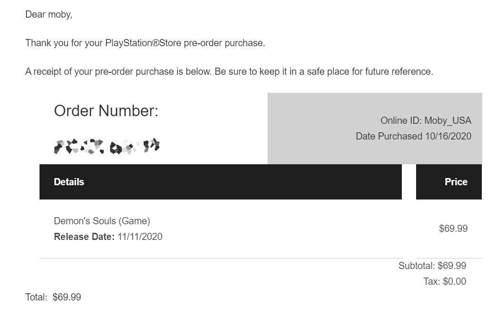
Task: Click the bold "Release Date:" label
Action: point(84,237)
